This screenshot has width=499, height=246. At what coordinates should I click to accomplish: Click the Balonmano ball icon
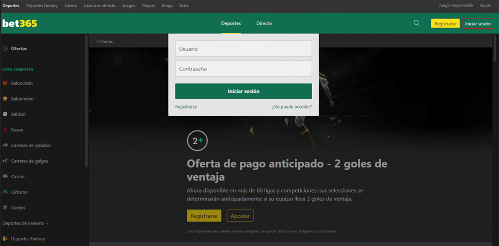point(5,98)
